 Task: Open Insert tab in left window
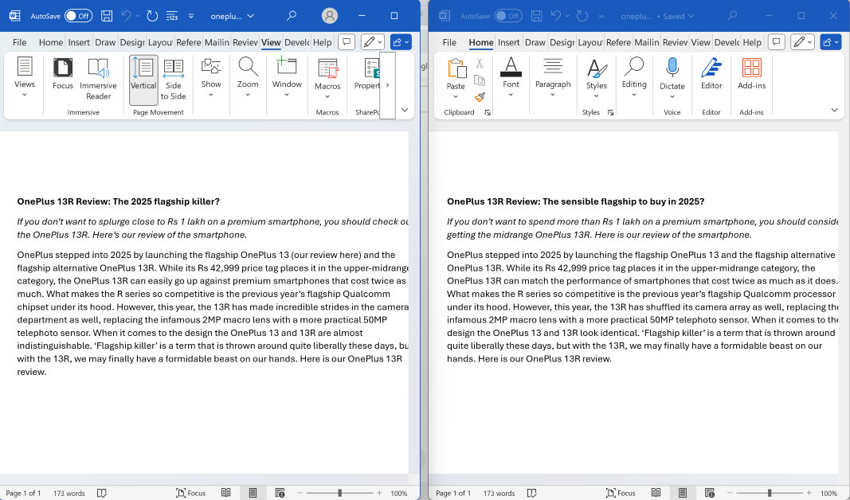click(79, 42)
